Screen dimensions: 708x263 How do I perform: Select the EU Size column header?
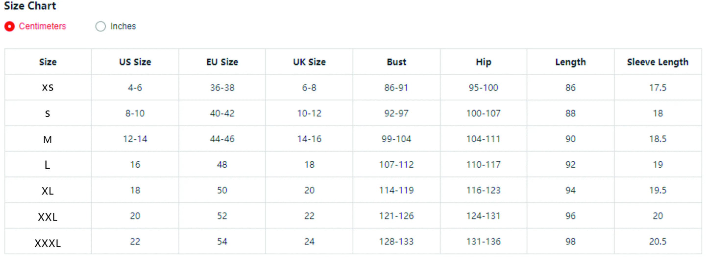click(222, 62)
